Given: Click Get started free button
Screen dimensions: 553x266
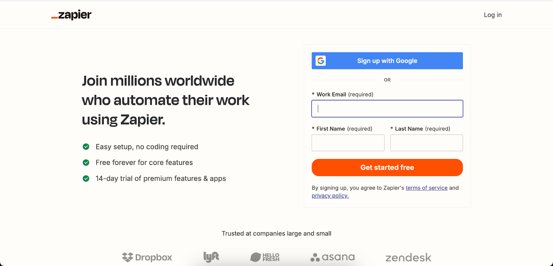Looking at the screenshot, I should [387, 168].
